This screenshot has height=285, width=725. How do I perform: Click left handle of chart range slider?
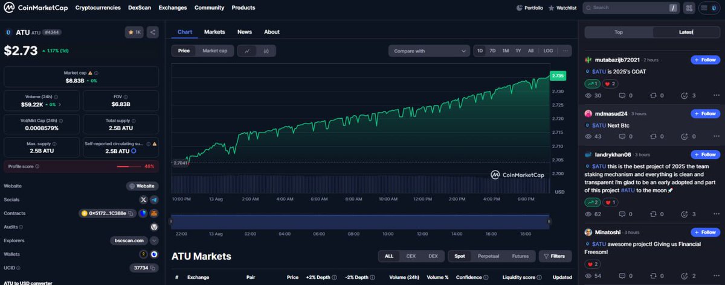coord(172,222)
